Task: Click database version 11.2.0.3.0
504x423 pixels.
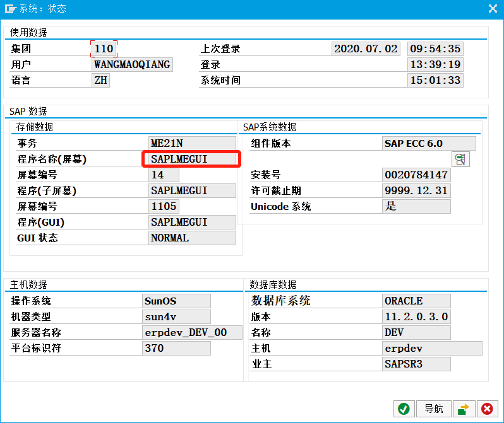Action: 416,316
